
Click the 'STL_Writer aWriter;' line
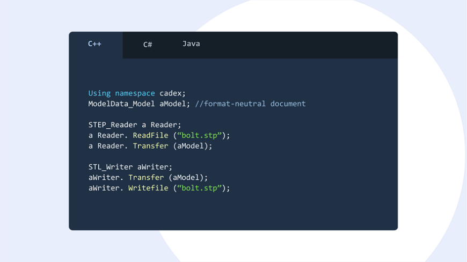coord(130,167)
